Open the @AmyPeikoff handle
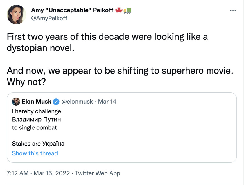This screenshot has height=185, width=244. (x=49, y=18)
